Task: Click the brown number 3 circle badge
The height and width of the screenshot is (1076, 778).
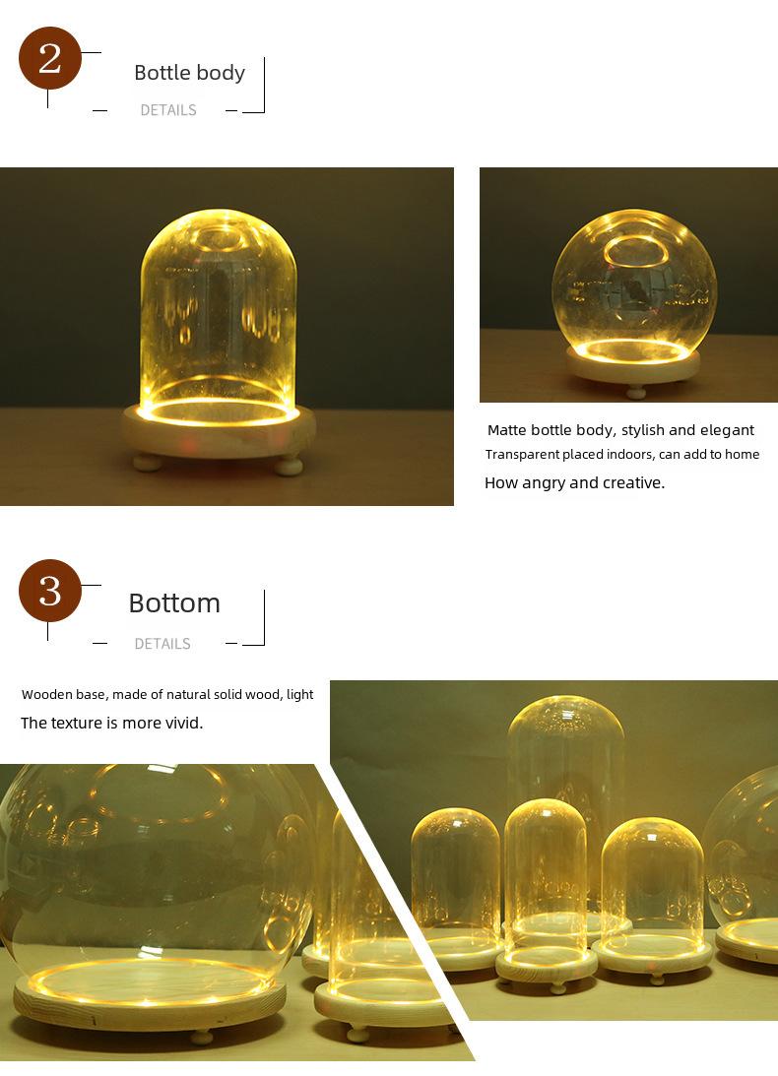Action: click(x=50, y=591)
